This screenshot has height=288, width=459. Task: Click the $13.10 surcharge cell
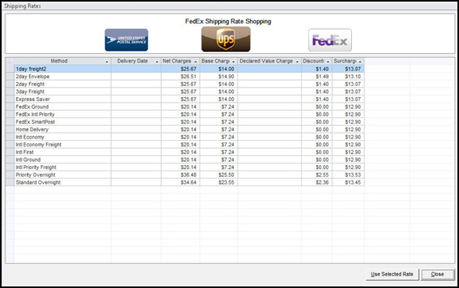pyautogui.click(x=348, y=77)
